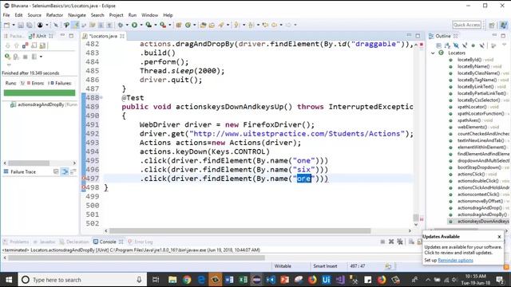This screenshot has height=287, width=511.
Task: Click the Back navigation arrow in toolbar
Action: (274, 25)
